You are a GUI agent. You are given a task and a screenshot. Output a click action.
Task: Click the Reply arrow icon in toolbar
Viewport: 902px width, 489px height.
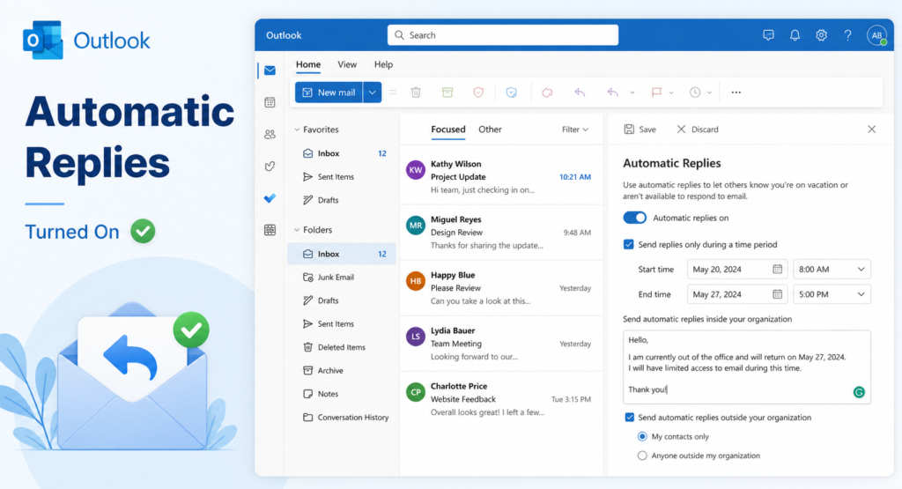(580, 92)
